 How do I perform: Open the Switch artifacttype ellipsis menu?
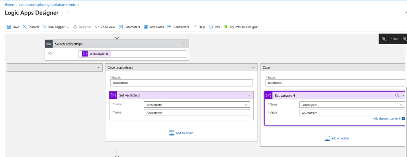click(184, 44)
